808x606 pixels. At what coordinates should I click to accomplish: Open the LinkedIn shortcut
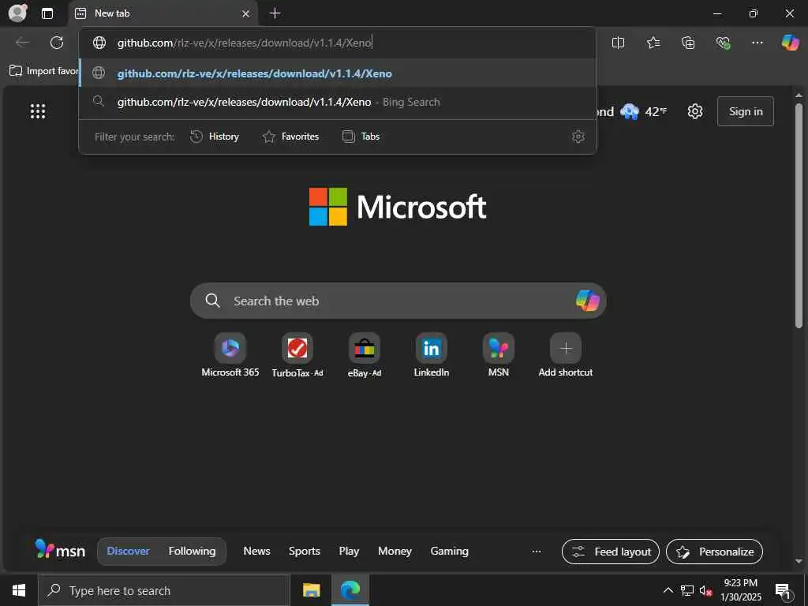[432, 356]
